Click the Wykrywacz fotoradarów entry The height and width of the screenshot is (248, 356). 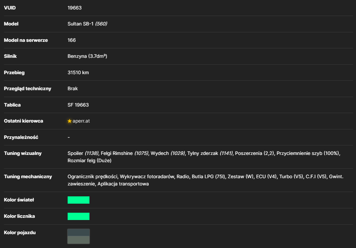coord(147,177)
